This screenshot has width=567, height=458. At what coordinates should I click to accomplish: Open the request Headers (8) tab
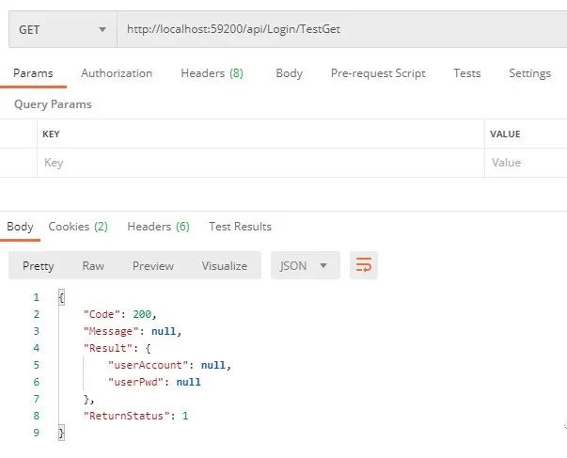[x=212, y=73]
